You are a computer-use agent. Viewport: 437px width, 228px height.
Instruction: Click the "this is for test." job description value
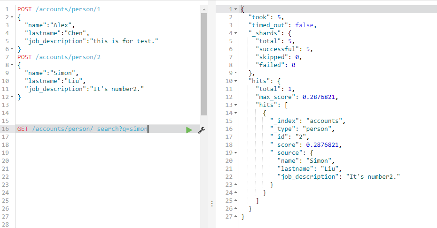[x=124, y=41]
